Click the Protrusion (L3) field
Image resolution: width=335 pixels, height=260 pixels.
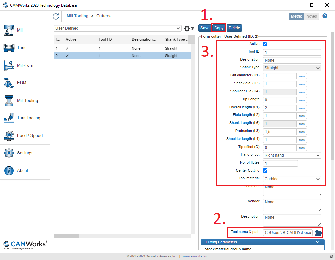pyautogui.click(x=280, y=132)
